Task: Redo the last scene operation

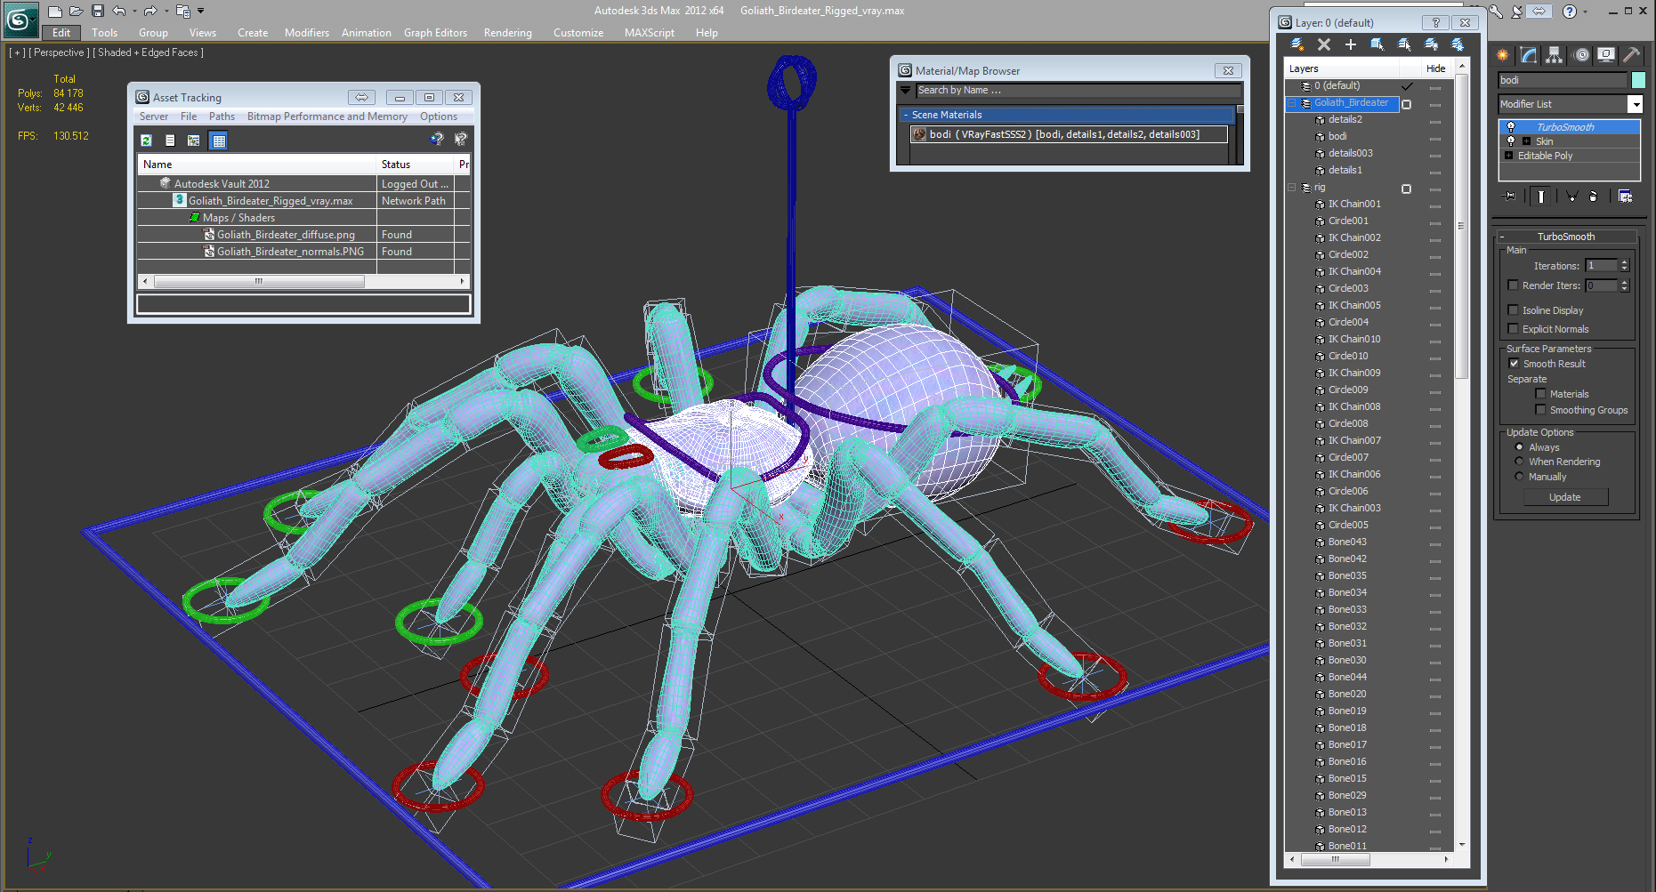Action: 150,12
